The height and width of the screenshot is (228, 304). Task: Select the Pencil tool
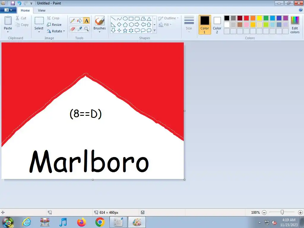click(x=72, y=20)
